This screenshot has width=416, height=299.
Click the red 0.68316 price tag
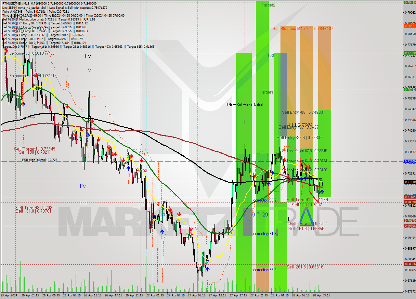(x=409, y=264)
